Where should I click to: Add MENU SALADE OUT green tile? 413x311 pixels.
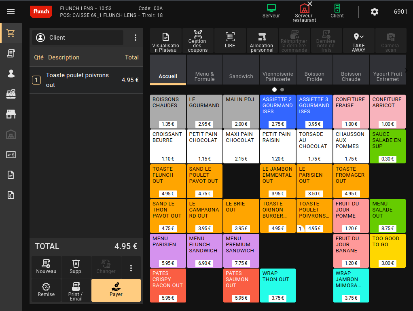tap(388, 216)
